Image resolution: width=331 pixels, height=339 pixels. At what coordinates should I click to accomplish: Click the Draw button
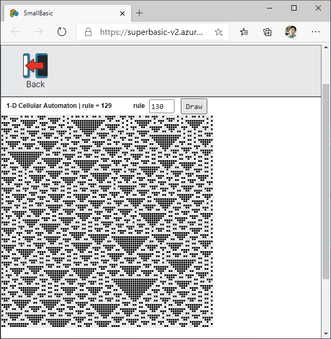pyautogui.click(x=194, y=106)
